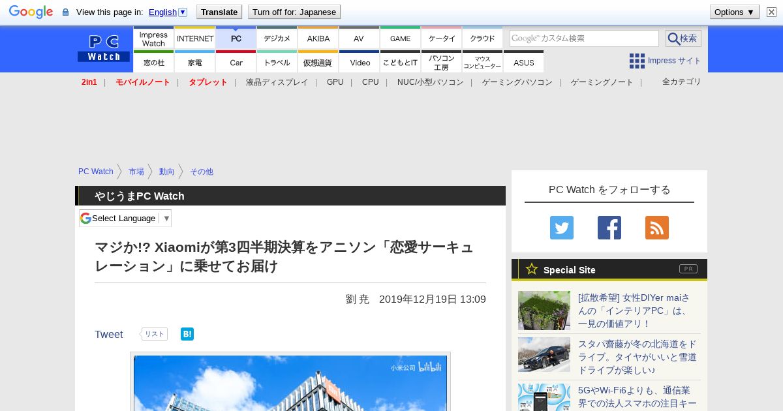Open the INTERNET tab
This screenshot has width=783, height=411.
[195, 38]
